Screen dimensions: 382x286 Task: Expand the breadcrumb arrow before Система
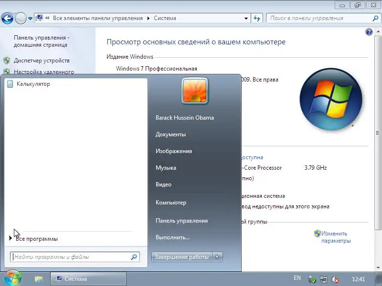(x=149, y=18)
